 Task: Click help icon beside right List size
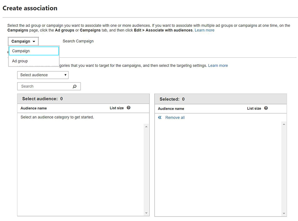click(266, 108)
